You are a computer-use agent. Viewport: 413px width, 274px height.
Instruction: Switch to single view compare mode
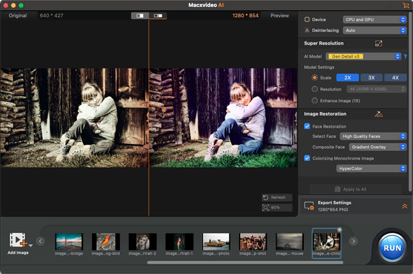[x=140, y=16]
